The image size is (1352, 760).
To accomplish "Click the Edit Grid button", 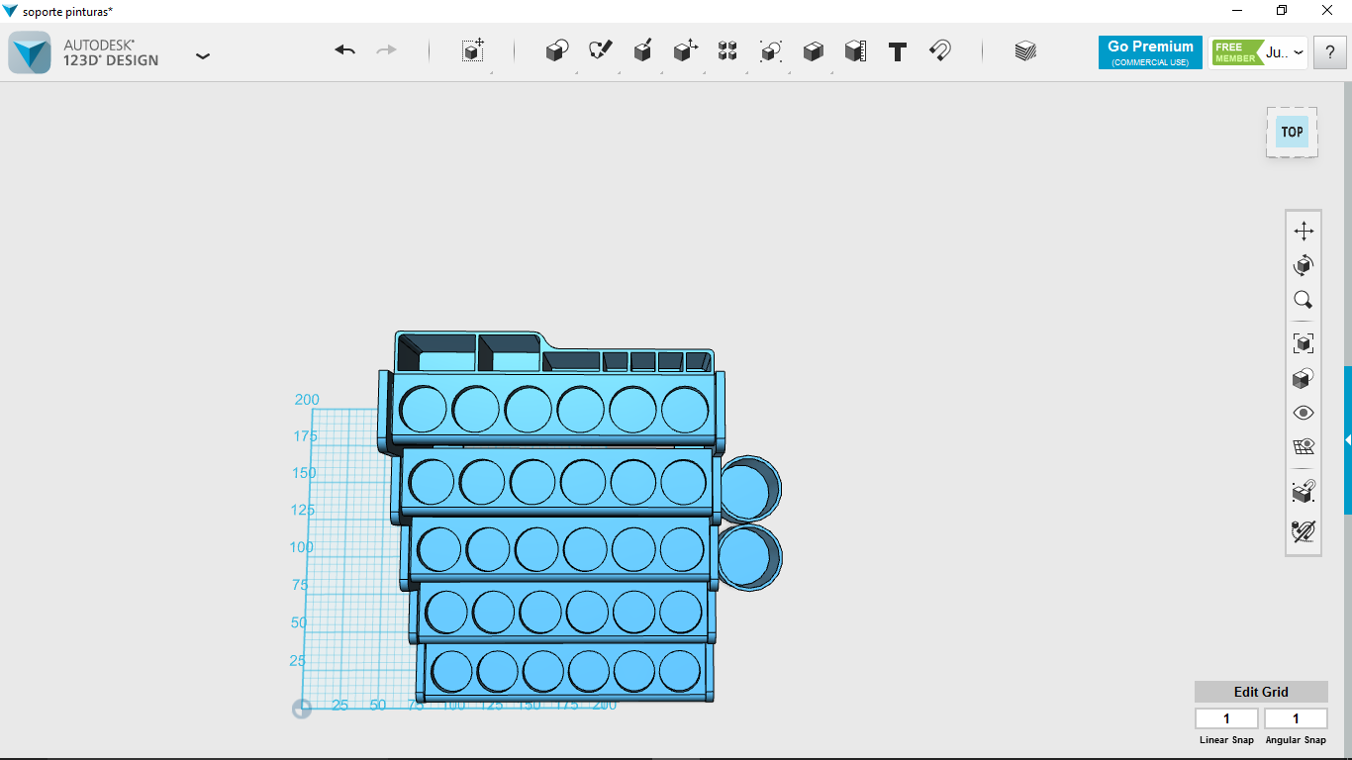I will pos(1261,692).
